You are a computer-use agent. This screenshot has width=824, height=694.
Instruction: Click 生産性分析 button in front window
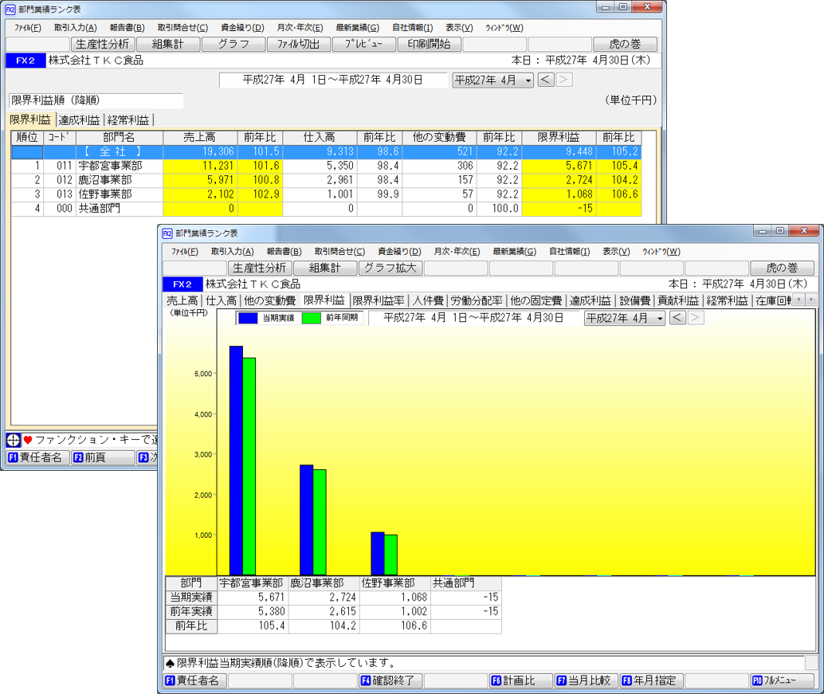click(260, 268)
